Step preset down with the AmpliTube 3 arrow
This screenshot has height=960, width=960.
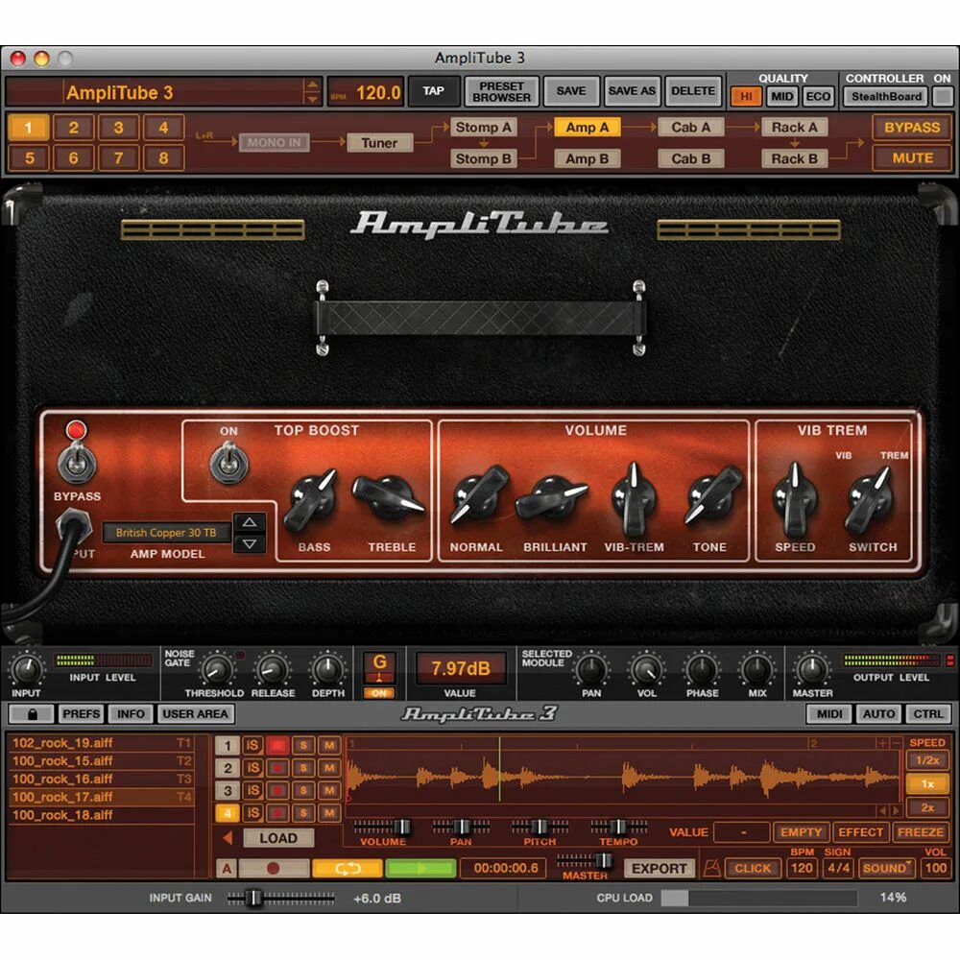[x=312, y=99]
